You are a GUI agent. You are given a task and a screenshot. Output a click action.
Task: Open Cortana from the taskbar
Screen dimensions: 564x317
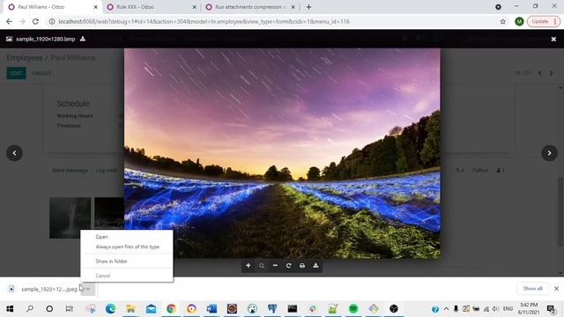click(49, 308)
